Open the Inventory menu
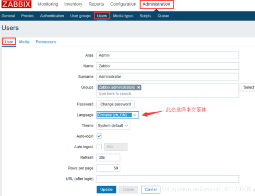255x196 pixels. click(73, 4)
